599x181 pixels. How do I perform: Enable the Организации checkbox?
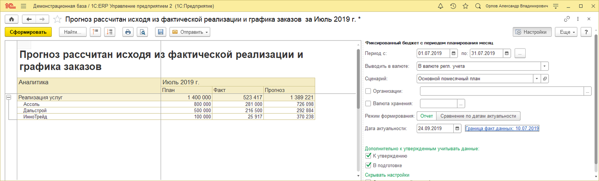pyautogui.click(x=368, y=91)
